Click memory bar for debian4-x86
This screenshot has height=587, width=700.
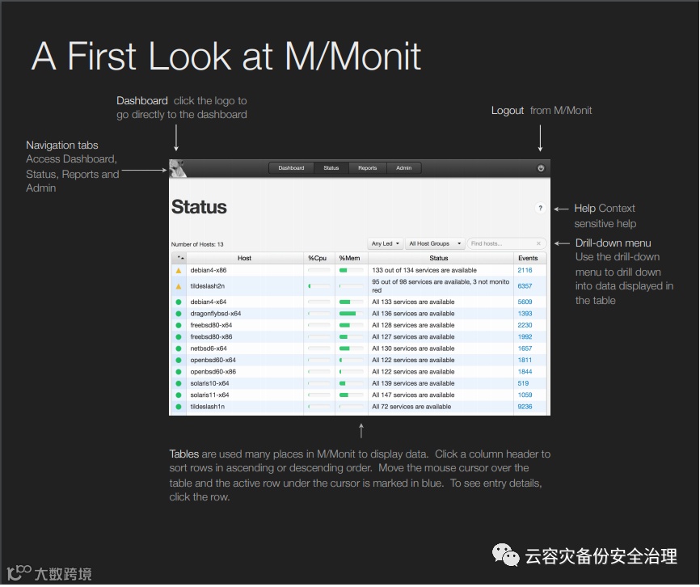pos(351,271)
